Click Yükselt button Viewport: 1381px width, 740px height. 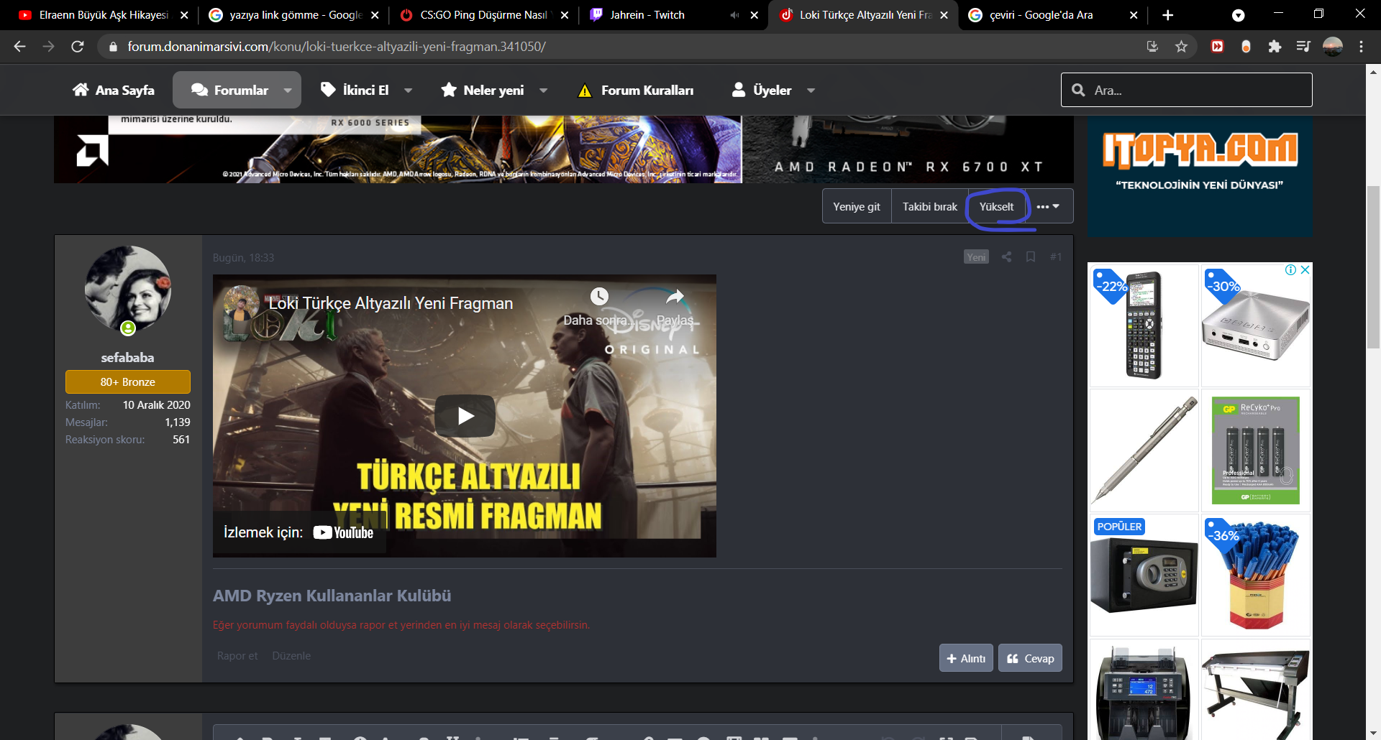[996, 207]
